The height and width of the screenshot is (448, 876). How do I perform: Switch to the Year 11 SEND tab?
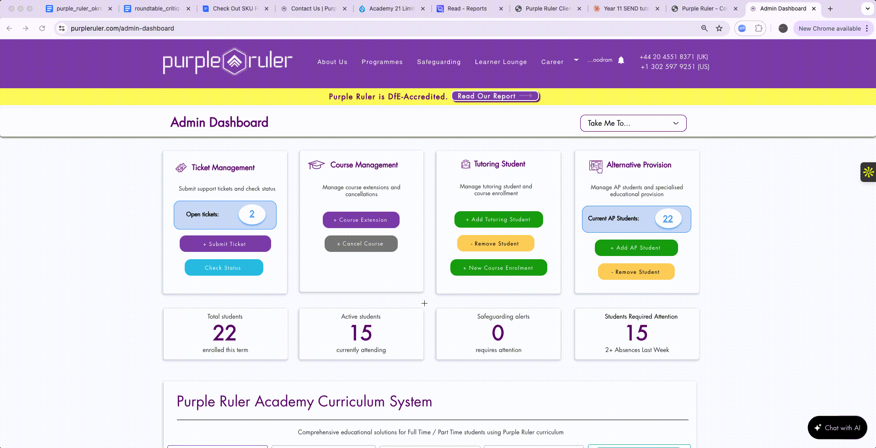[626, 9]
